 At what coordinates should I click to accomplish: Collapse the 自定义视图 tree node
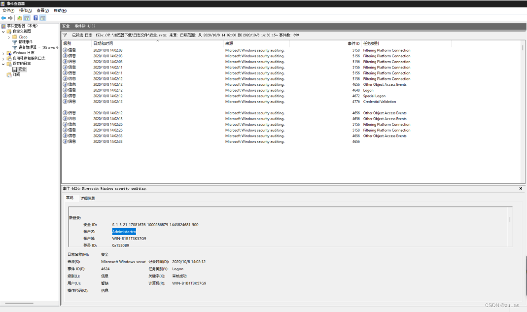pyautogui.click(x=3, y=32)
